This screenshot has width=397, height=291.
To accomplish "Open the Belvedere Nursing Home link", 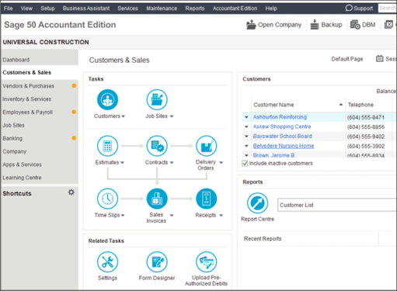I will pos(284,146).
